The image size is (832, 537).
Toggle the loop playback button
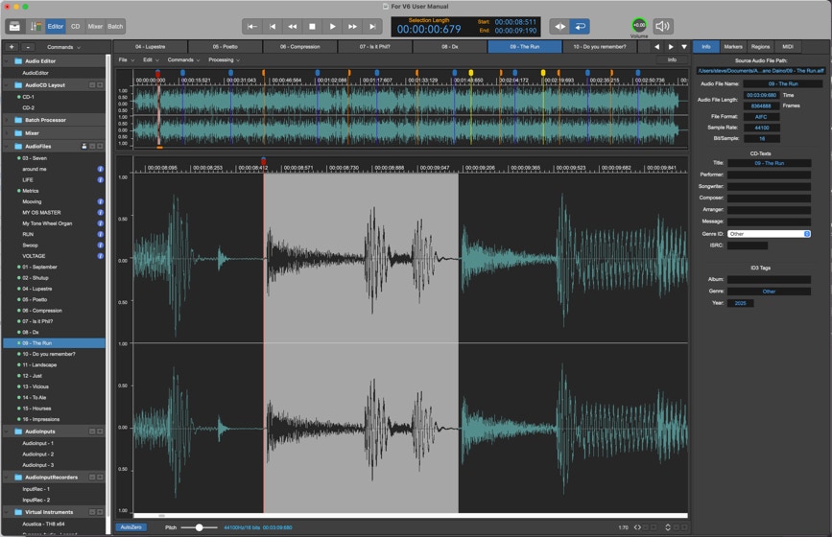[580, 27]
